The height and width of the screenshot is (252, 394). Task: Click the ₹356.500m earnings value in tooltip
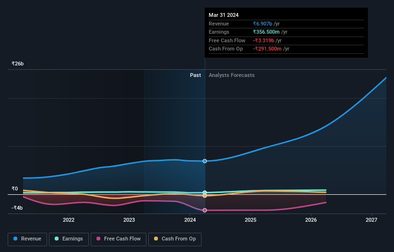(x=266, y=32)
